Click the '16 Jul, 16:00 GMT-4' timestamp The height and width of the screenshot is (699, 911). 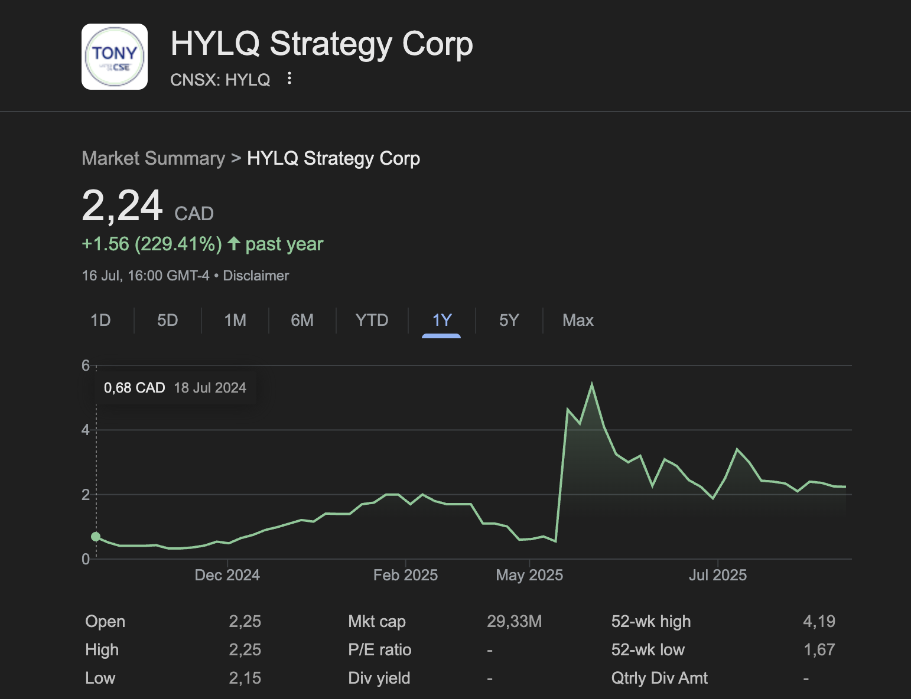click(x=145, y=276)
